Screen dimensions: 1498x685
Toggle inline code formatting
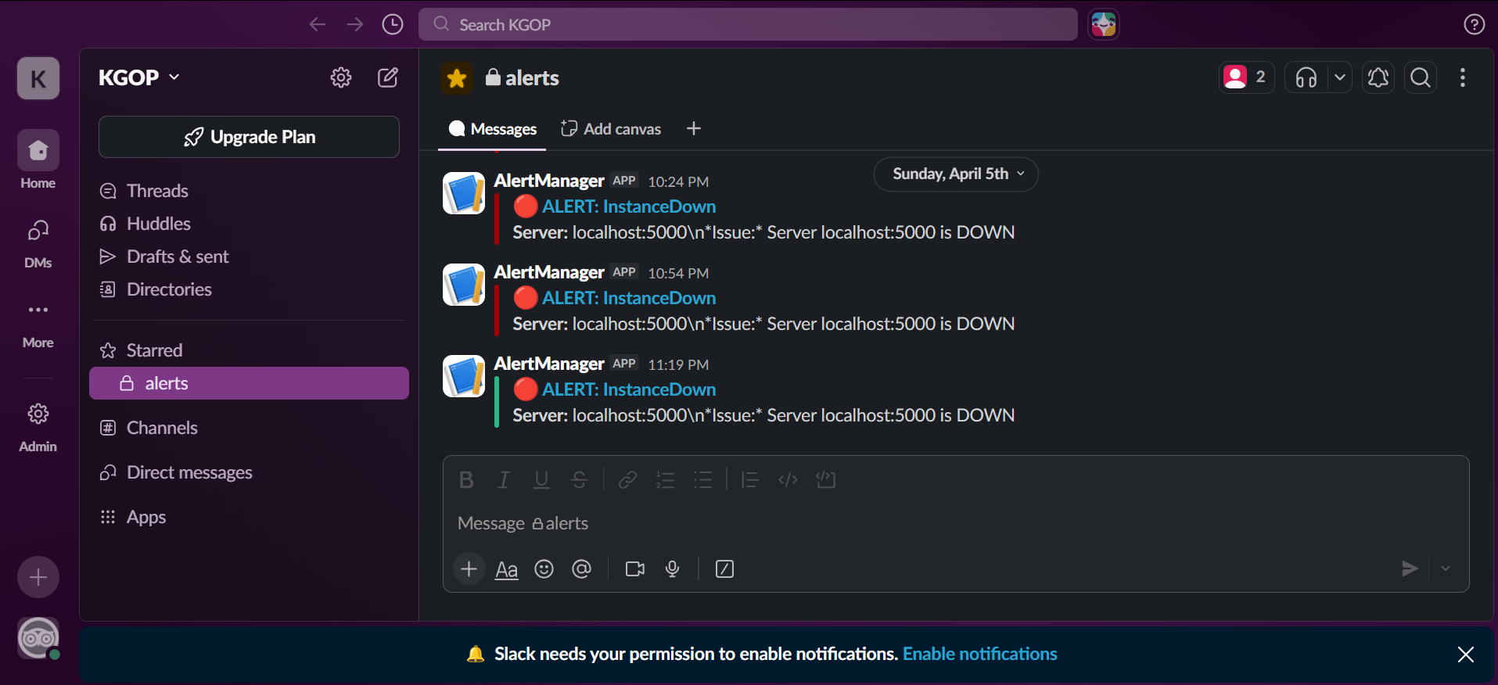[x=789, y=479]
